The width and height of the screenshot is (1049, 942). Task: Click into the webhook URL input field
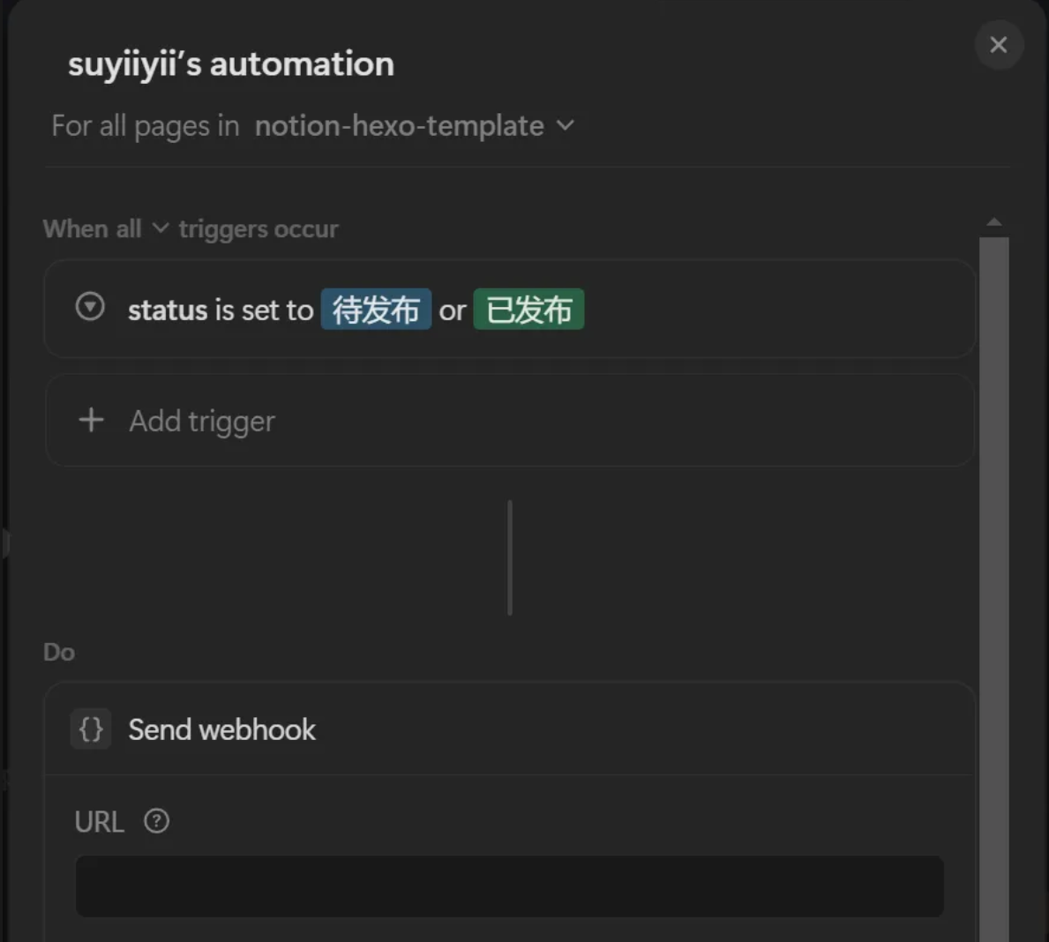click(x=509, y=886)
